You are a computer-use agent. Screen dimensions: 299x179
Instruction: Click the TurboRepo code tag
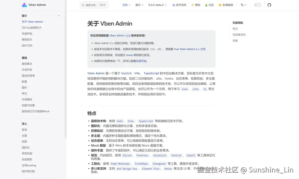pyautogui.click(x=141, y=164)
